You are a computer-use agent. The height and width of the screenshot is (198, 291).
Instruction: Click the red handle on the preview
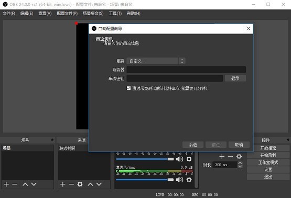[x=76, y=23]
